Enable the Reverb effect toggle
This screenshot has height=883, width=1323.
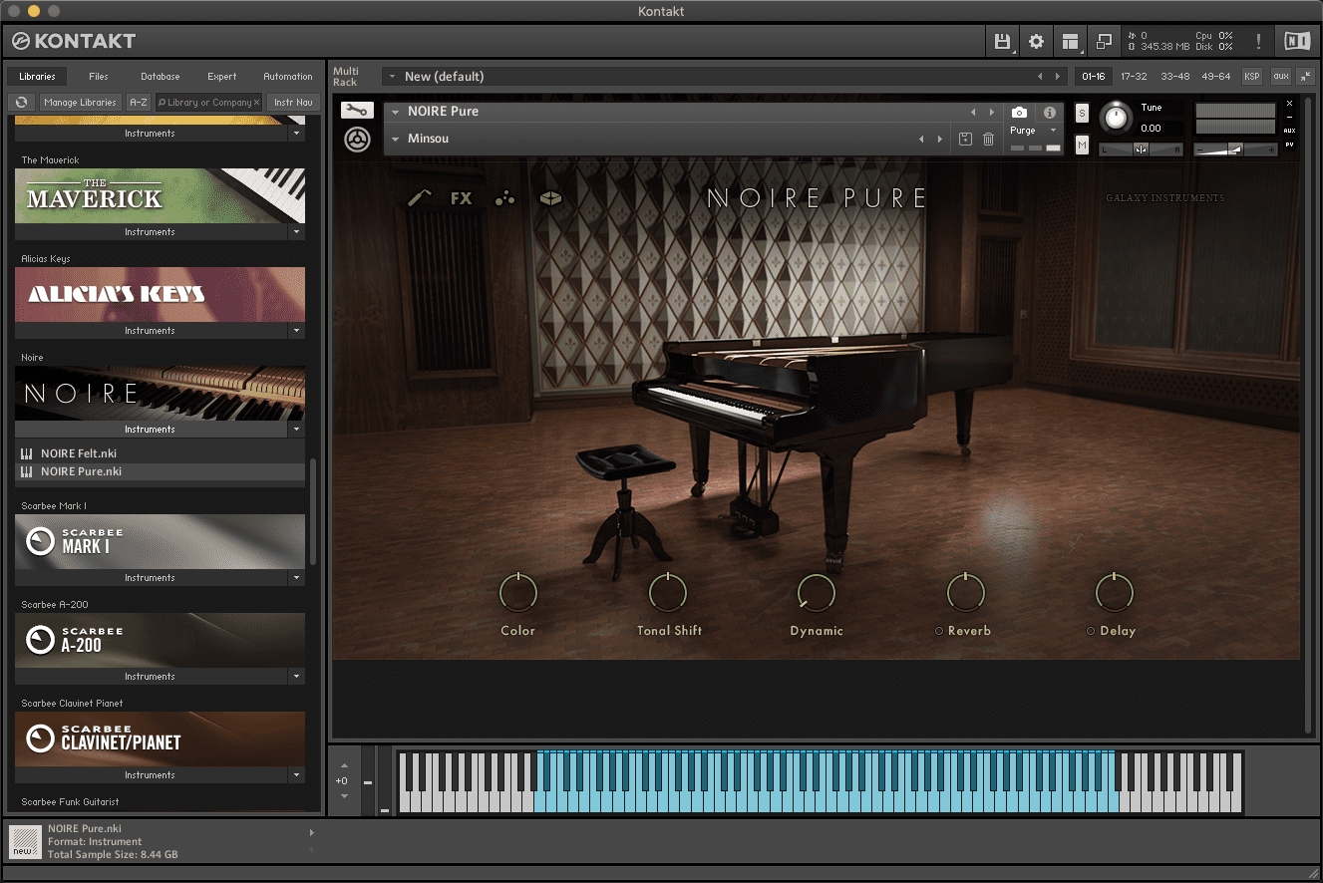pyautogui.click(x=939, y=631)
